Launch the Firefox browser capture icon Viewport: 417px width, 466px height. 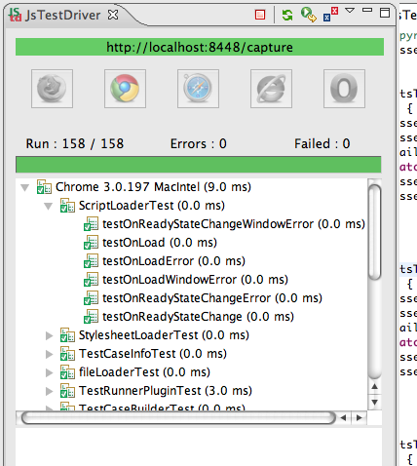[x=52, y=89]
